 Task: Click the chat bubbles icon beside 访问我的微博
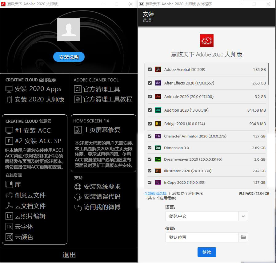coord(78,208)
